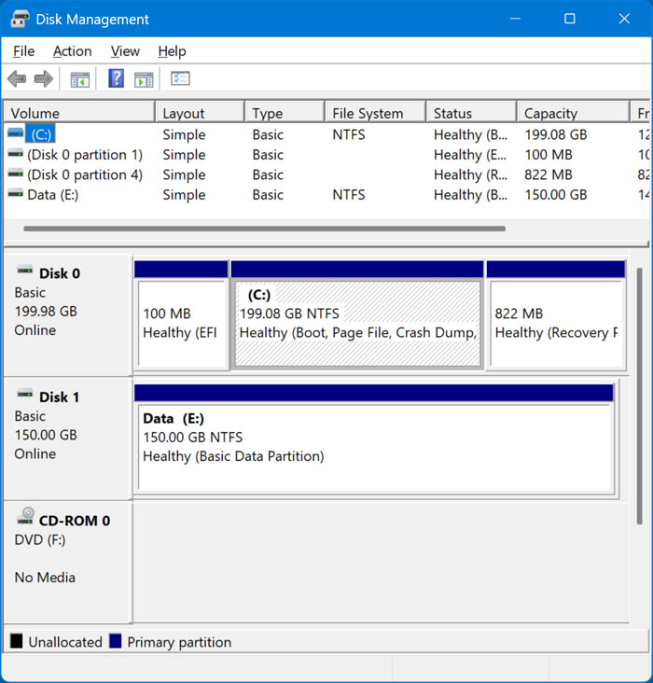
Task: Click the Forward arrow toolbar icon
Action: [x=44, y=79]
